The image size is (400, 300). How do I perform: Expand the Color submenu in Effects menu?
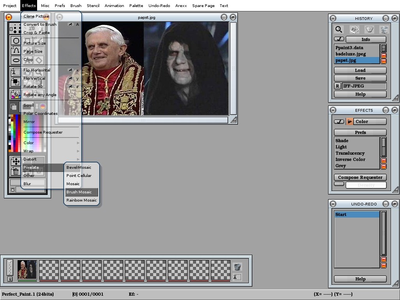(51, 143)
